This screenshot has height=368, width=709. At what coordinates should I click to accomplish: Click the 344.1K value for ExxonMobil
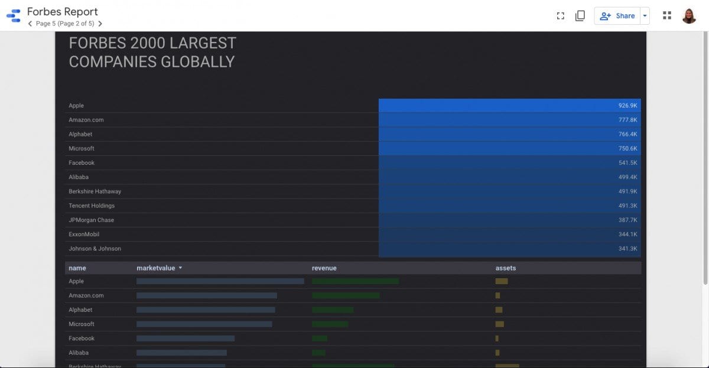tap(628, 235)
